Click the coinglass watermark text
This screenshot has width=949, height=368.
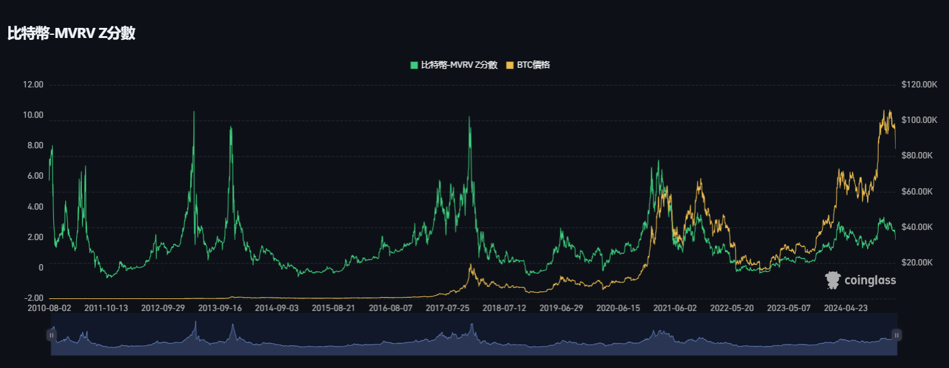point(870,280)
